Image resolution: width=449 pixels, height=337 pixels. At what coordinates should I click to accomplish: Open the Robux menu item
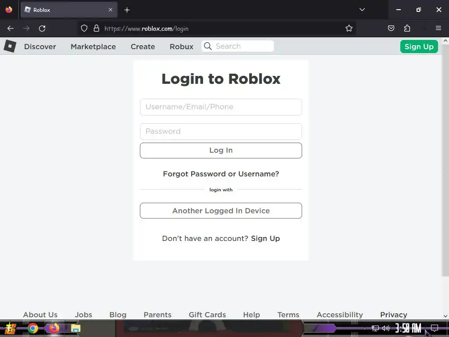click(x=182, y=47)
